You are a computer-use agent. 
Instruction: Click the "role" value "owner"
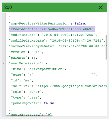[35, 92]
